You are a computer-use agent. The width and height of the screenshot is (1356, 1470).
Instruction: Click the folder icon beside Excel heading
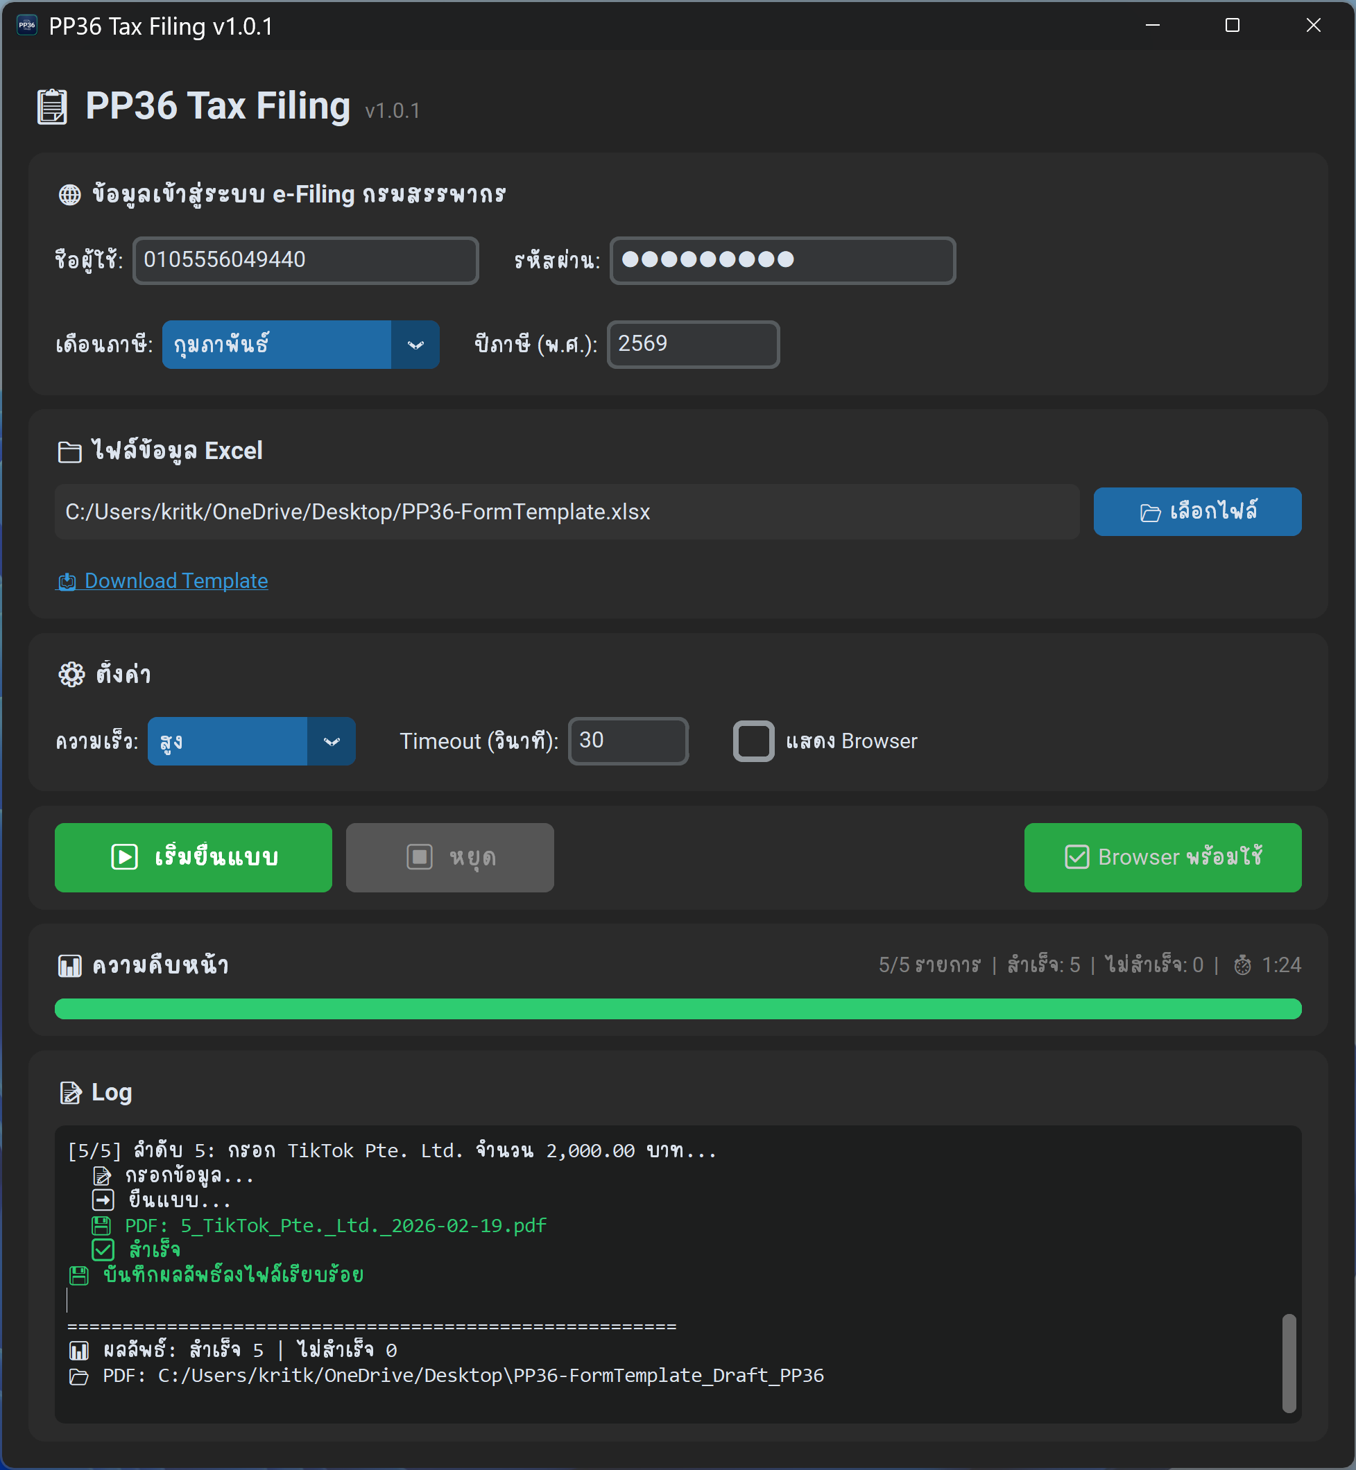(70, 452)
